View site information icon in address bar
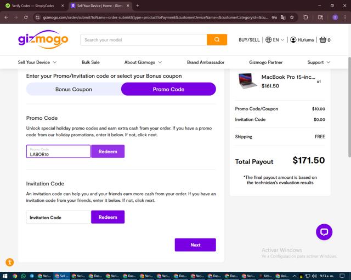The height and width of the screenshot is (280, 351). click(38, 17)
